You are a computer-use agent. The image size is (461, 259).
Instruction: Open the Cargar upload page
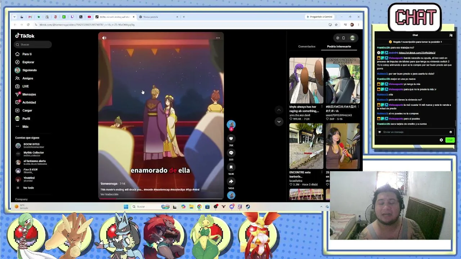tap(24, 110)
